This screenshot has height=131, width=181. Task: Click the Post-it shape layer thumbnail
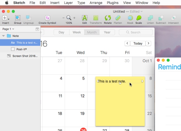pos(13,49)
